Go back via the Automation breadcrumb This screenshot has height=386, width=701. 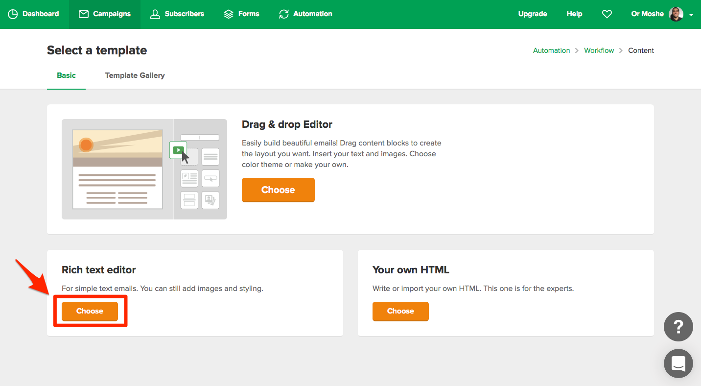(551, 50)
